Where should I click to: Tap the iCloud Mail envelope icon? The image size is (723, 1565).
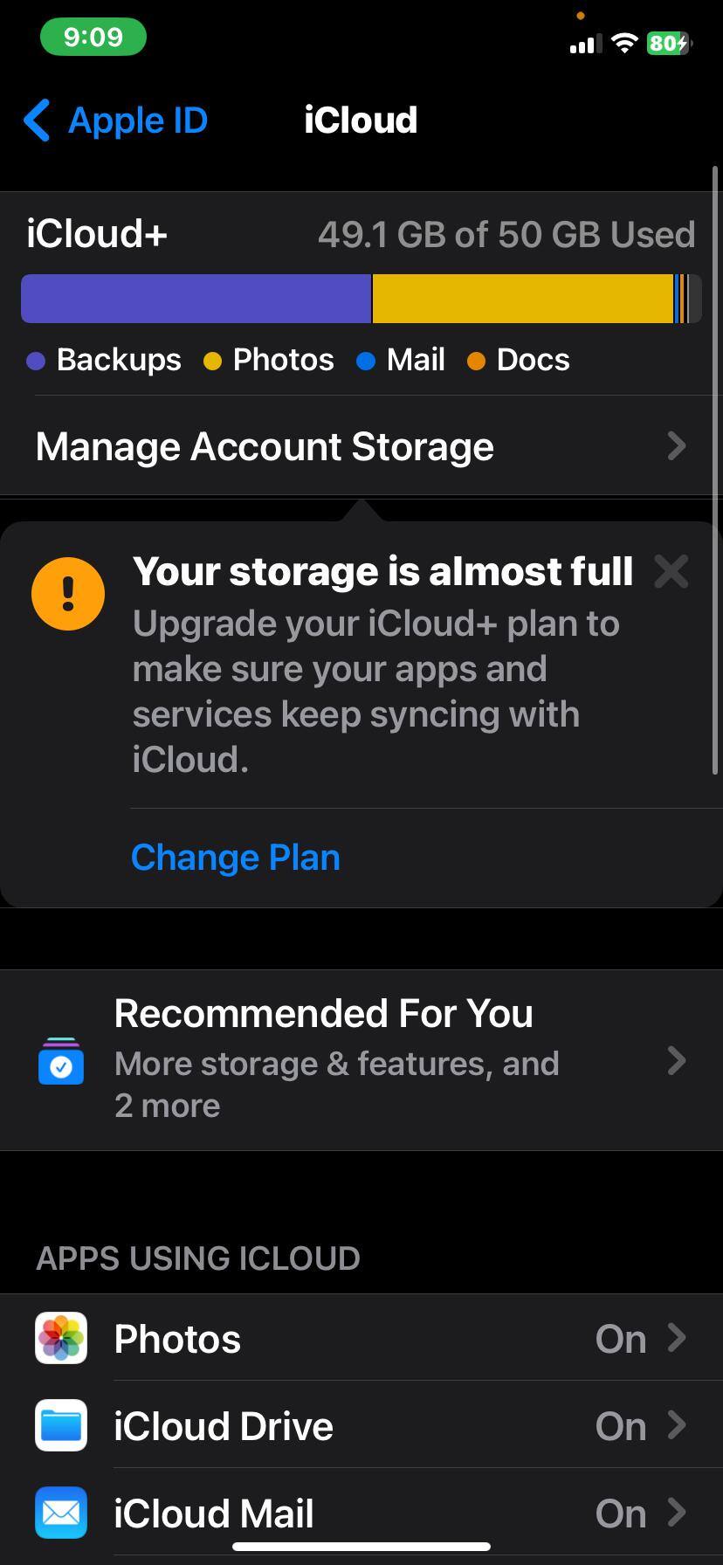pyautogui.click(x=61, y=1513)
